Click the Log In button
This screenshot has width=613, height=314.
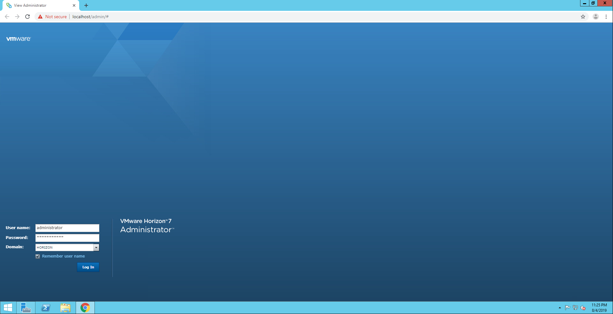point(88,267)
